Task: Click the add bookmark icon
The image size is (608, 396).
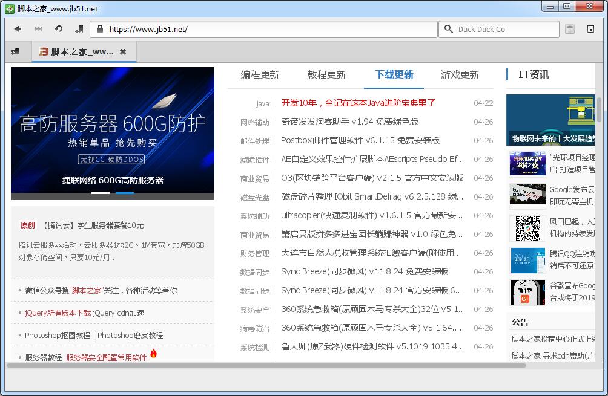Action: [79, 29]
